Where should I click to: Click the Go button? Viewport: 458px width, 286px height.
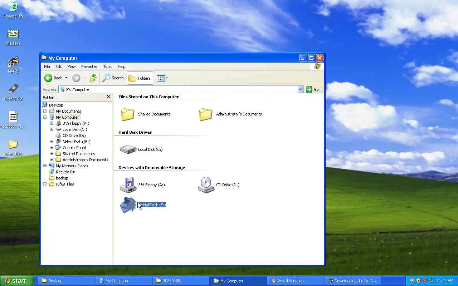pyautogui.click(x=312, y=89)
